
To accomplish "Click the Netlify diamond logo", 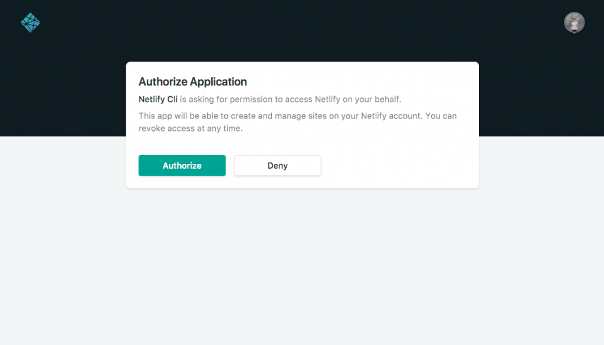I will pyautogui.click(x=31, y=23).
